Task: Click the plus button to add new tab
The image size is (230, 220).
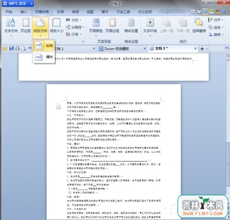Action: pos(202,49)
